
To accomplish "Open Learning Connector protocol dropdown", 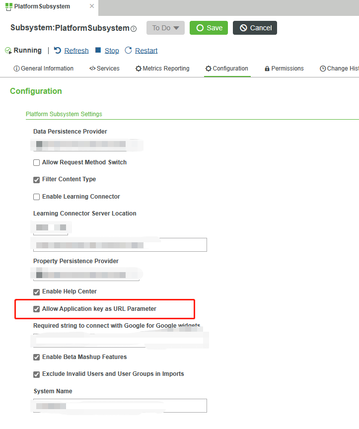I will (x=51, y=228).
